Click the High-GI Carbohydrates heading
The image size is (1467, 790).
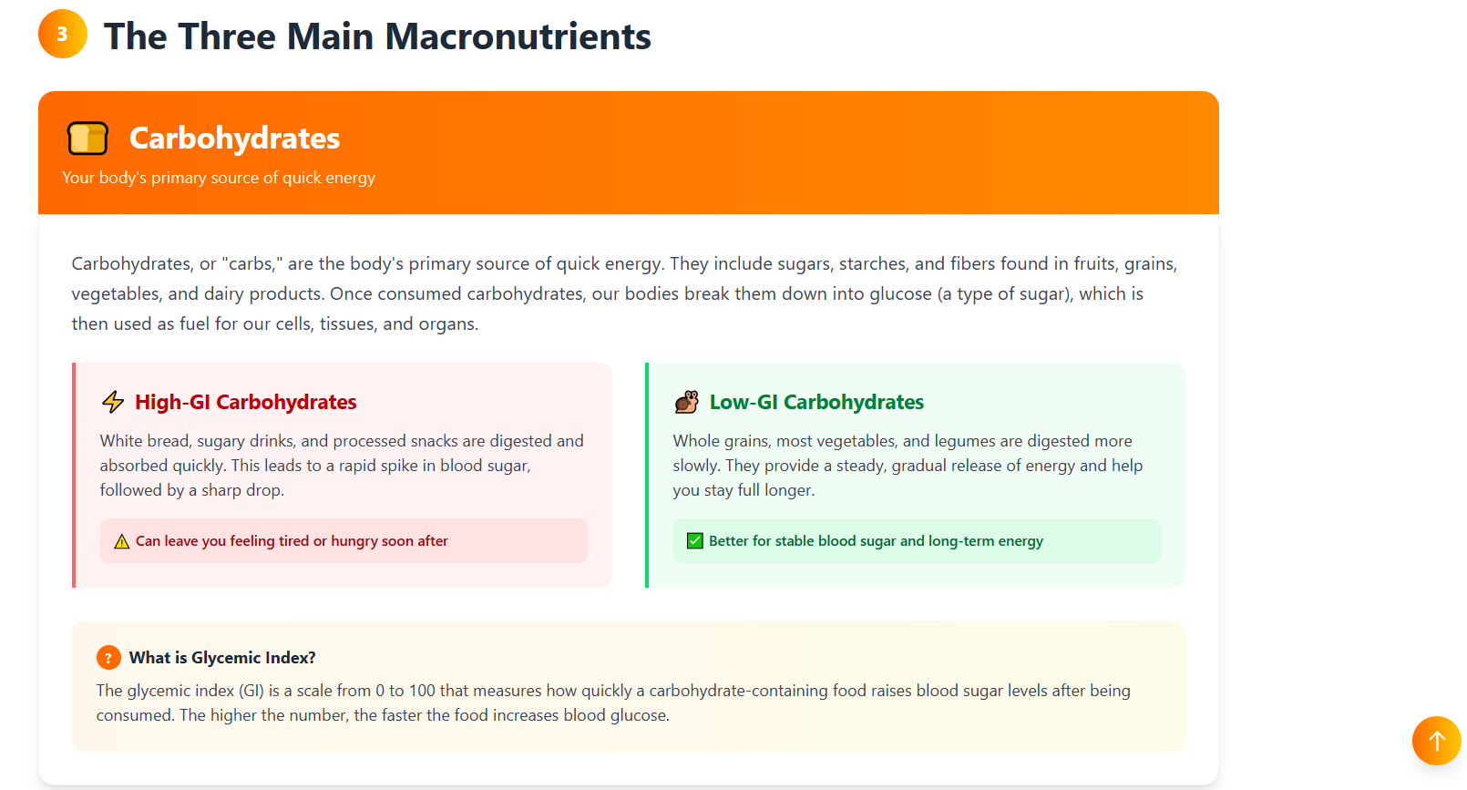(x=245, y=402)
